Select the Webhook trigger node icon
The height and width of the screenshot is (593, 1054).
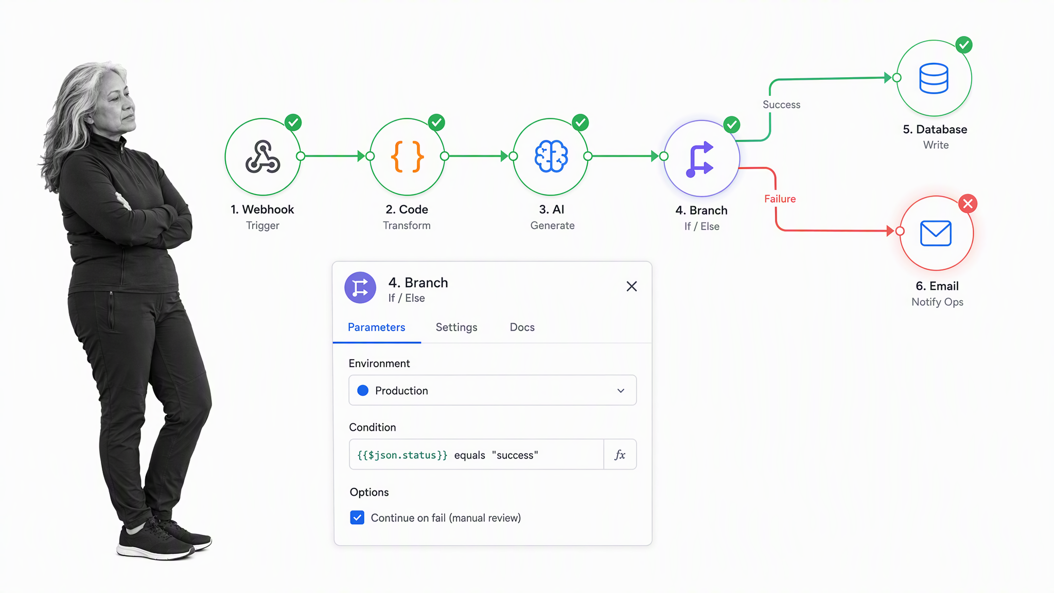263,156
